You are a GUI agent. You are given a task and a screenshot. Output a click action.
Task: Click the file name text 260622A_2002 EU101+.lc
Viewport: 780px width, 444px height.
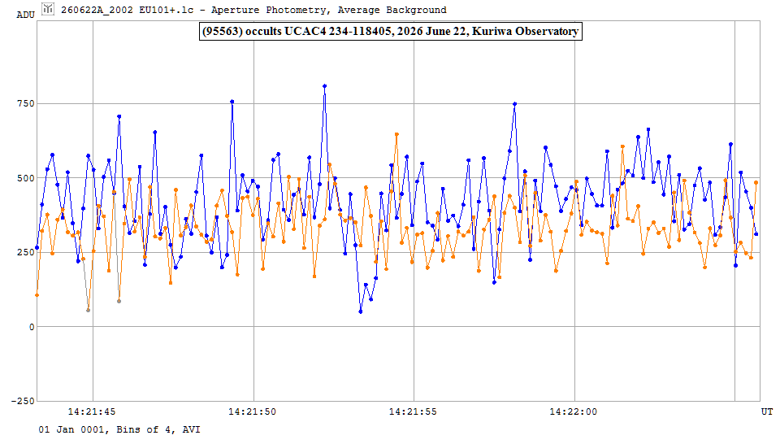[128, 10]
